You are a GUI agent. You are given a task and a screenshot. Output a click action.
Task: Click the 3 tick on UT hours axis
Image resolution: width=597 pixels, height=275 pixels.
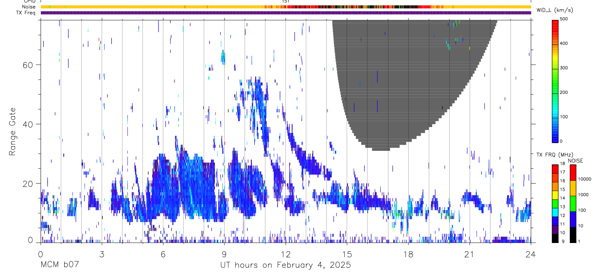click(x=102, y=254)
